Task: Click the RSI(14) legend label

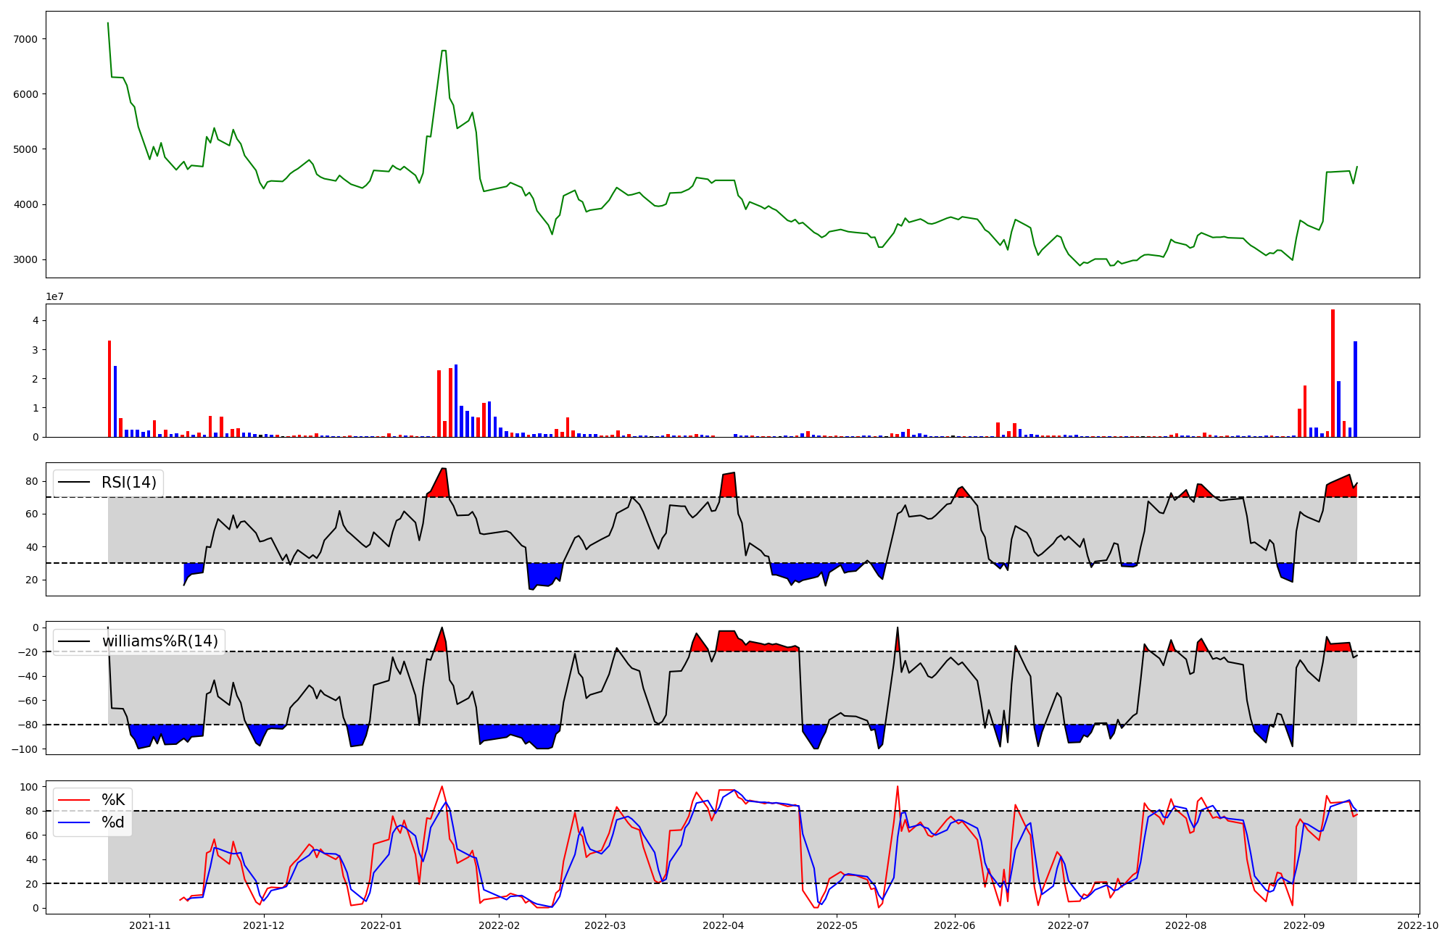Action: [x=128, y=483]
